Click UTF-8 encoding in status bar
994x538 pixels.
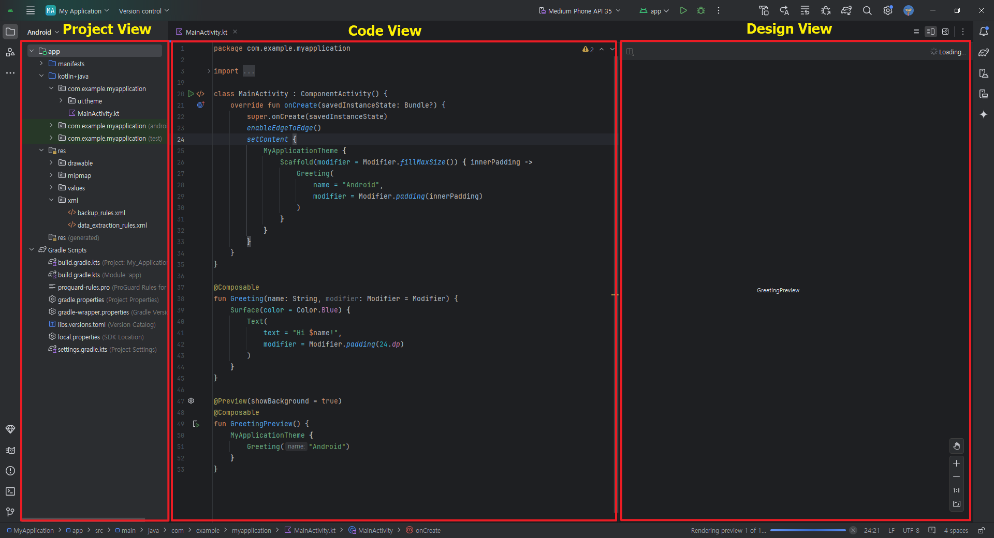pos(911,530)
